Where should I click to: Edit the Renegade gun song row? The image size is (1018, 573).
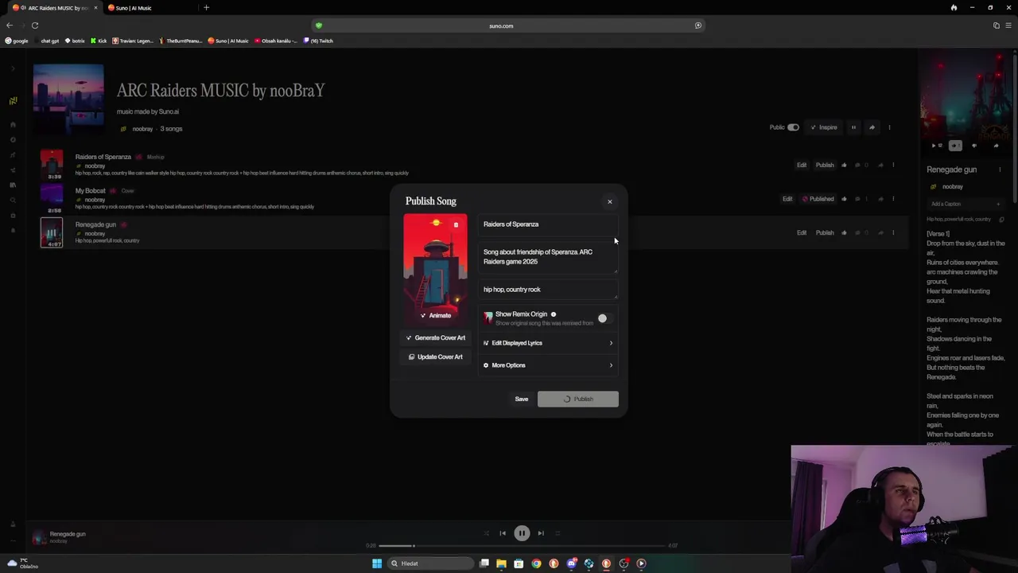(802, 233)
